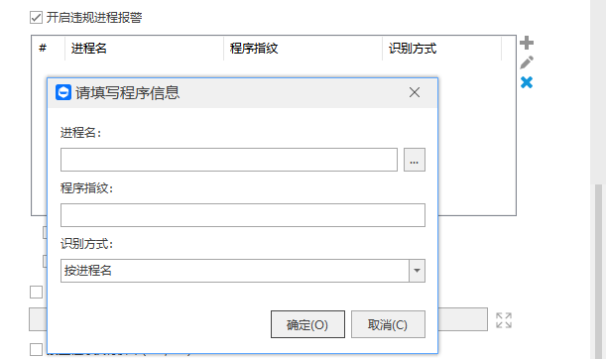This screenshot has width=606, height=359.
Task: Click the vertical scrollbar thumb
Action: click(x=598, y=271)
